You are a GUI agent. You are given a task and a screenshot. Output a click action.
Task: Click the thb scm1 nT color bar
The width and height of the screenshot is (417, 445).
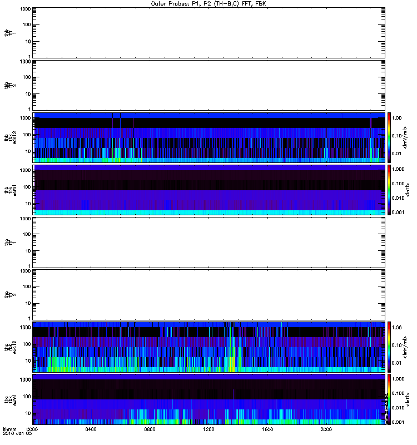coord(389,190)
